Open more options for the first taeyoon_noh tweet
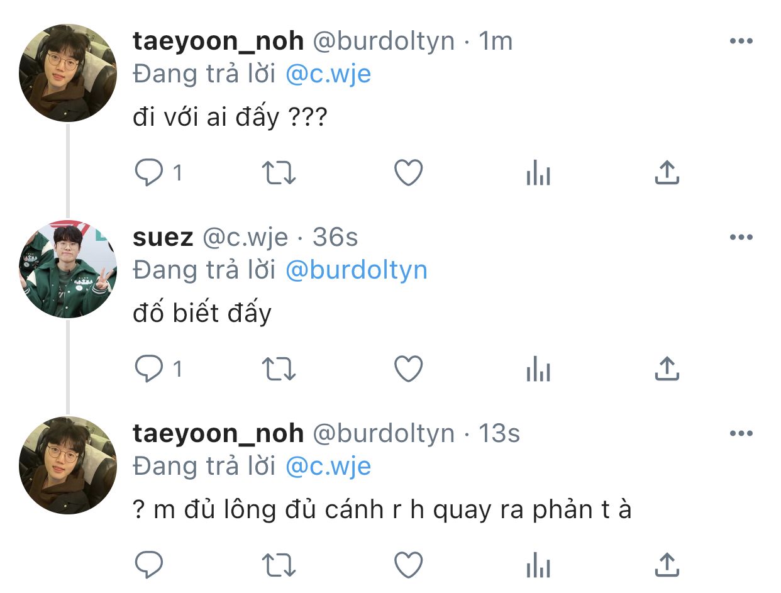Viewport: 781px width, 593px height. (741, 41)
